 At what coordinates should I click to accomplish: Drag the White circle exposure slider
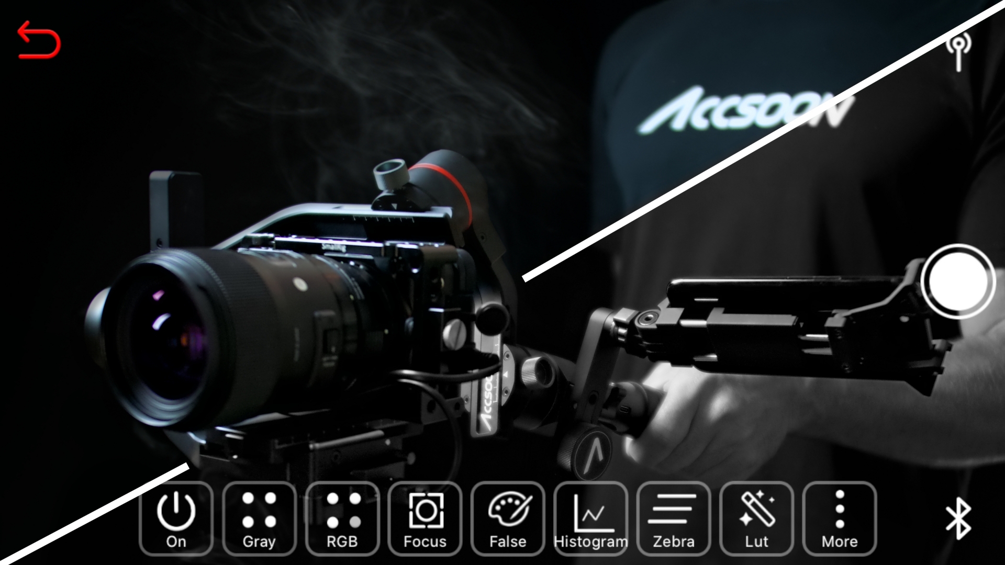click(959, 283)
